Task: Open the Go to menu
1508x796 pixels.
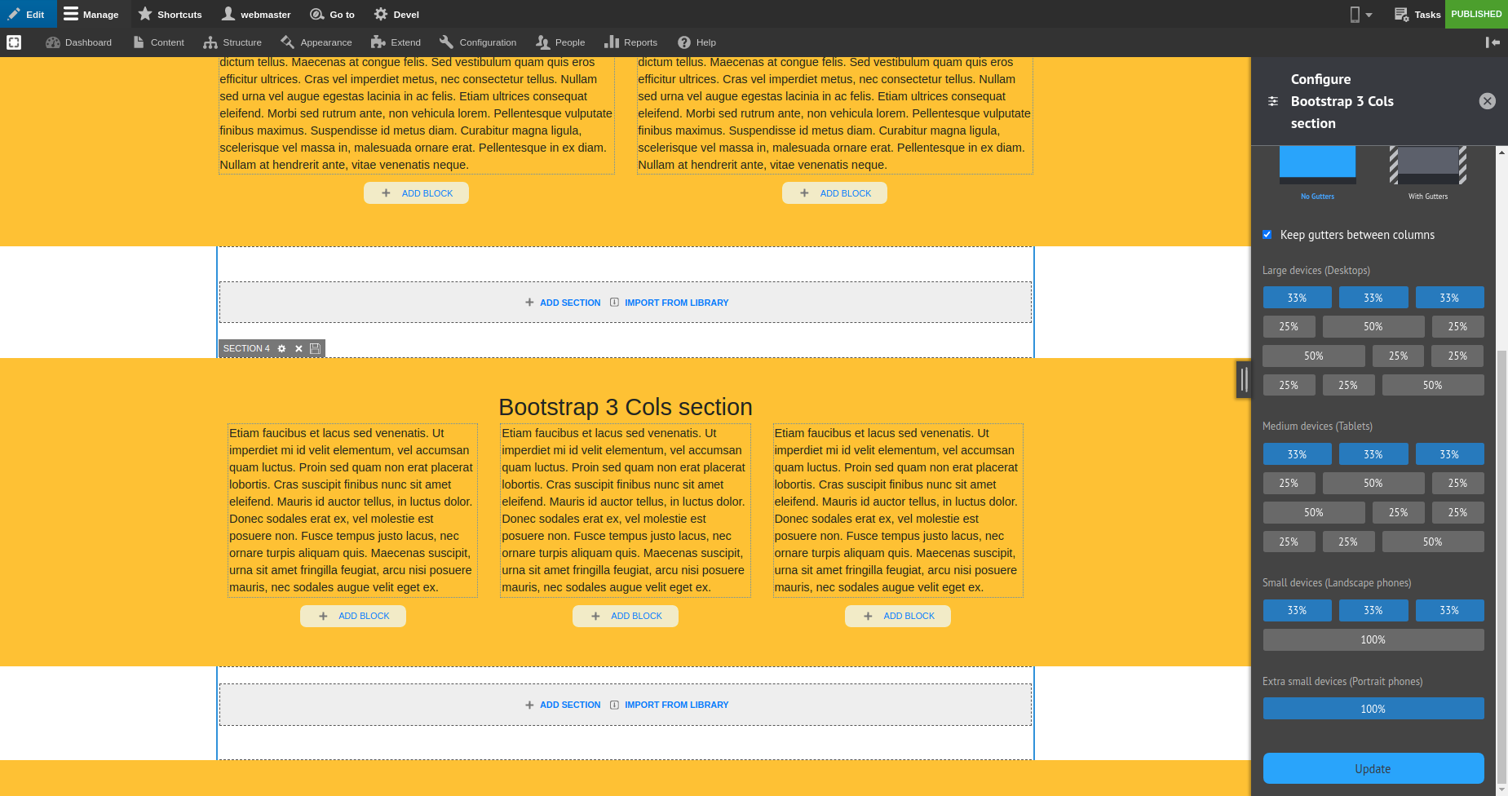Action: 332,14
